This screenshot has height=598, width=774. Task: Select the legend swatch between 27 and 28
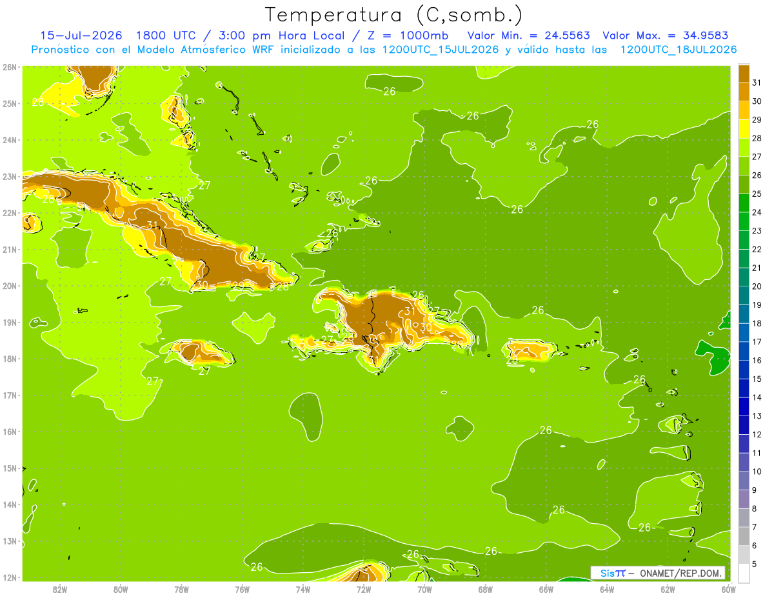(x=744, y=147)
